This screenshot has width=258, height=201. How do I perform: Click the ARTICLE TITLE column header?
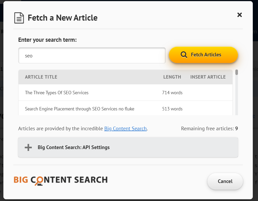click(41, 77)
